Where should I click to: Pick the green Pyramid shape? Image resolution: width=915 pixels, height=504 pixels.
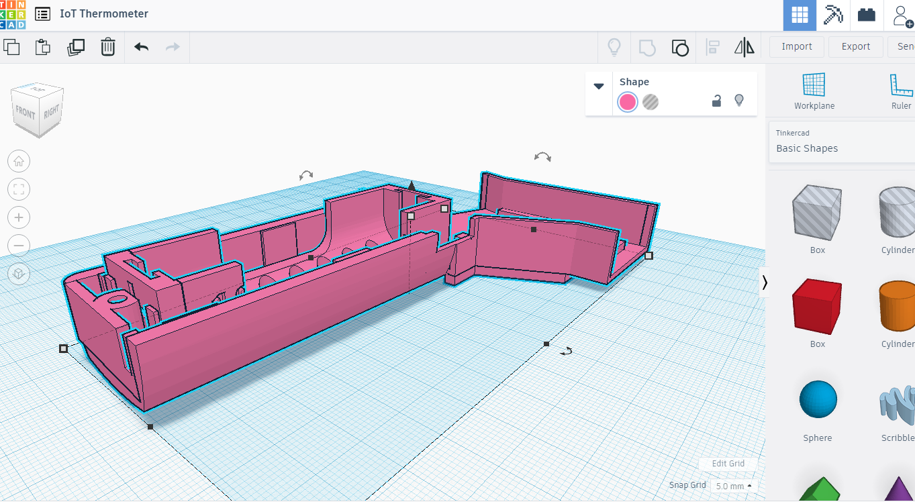coord(818,489)
